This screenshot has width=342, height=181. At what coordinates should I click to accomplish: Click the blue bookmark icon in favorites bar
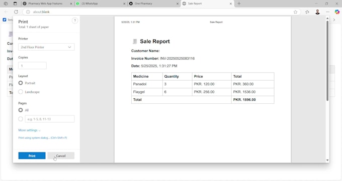(x=5, y=20)
